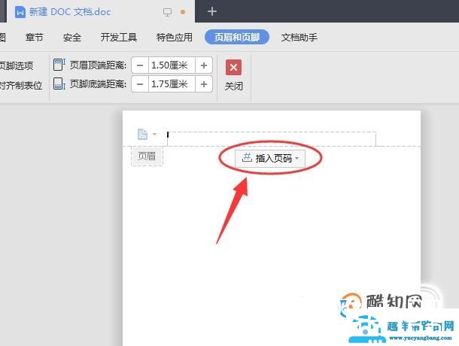Click the page number icon in 插入页码
The image size is (459, 346).
click(247, 158)
